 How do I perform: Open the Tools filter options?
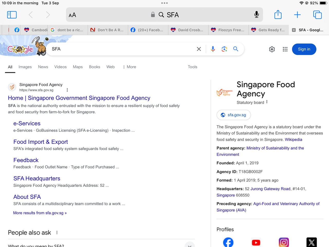click(193, 67)
